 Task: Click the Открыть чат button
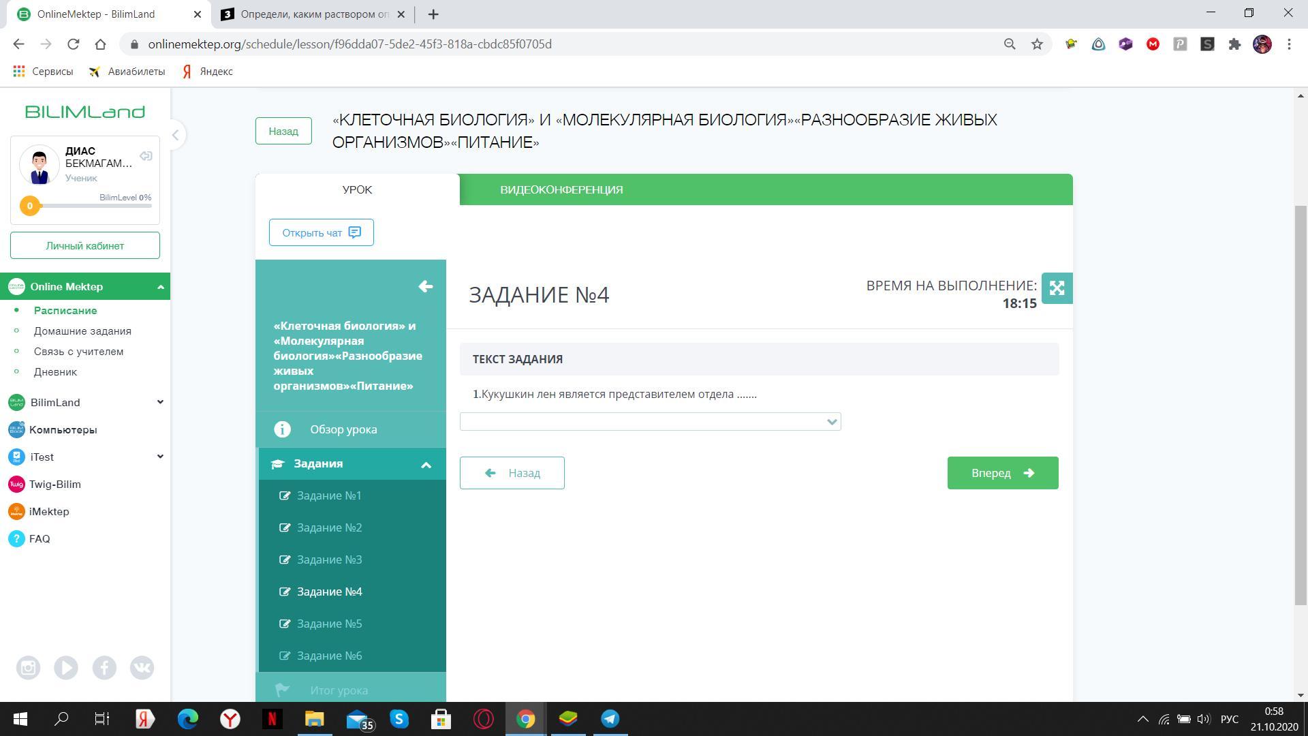[321, 232]
